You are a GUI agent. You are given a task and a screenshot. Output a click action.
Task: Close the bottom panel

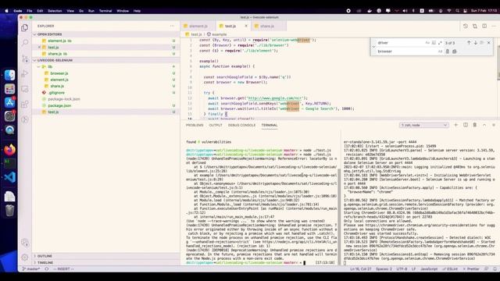pos(494,125)
